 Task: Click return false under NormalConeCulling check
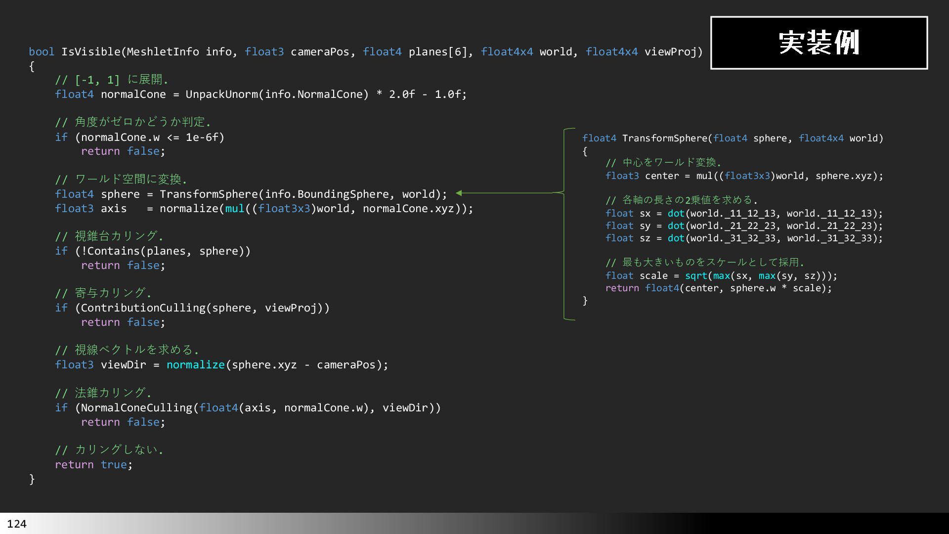click(123, 422)
